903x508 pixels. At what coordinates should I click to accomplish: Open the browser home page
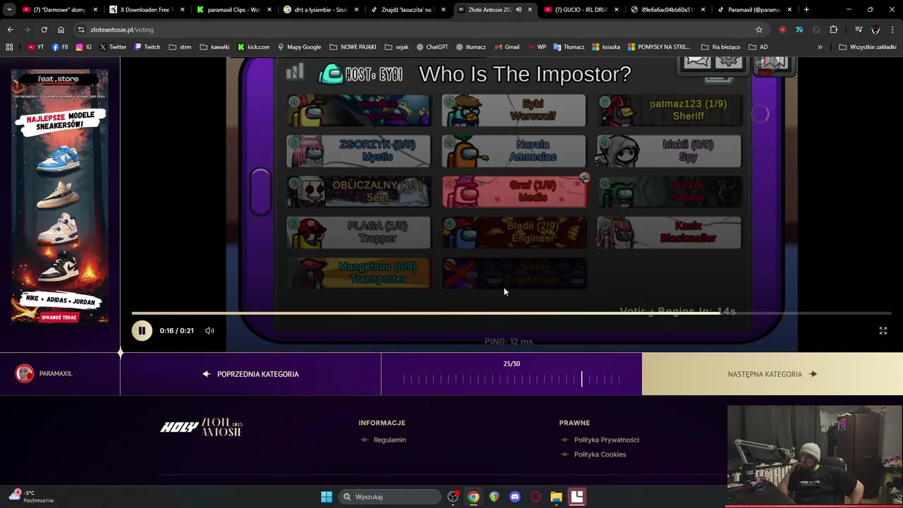pos(61,30)
